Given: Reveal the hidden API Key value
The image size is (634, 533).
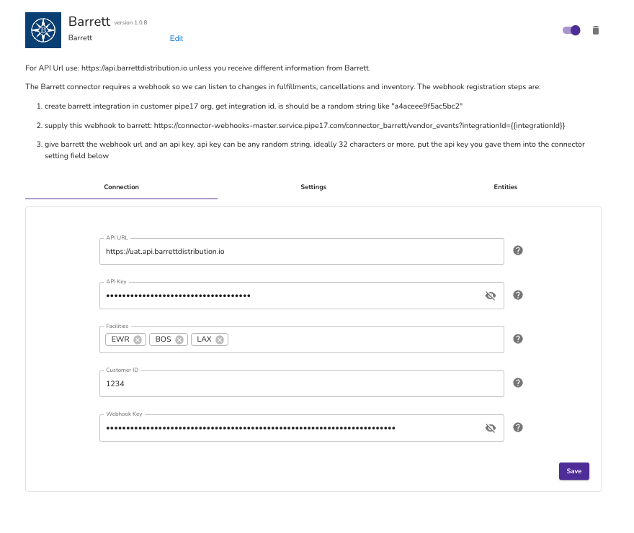Looking at the screenshot, I should click(x=491, y=296).
